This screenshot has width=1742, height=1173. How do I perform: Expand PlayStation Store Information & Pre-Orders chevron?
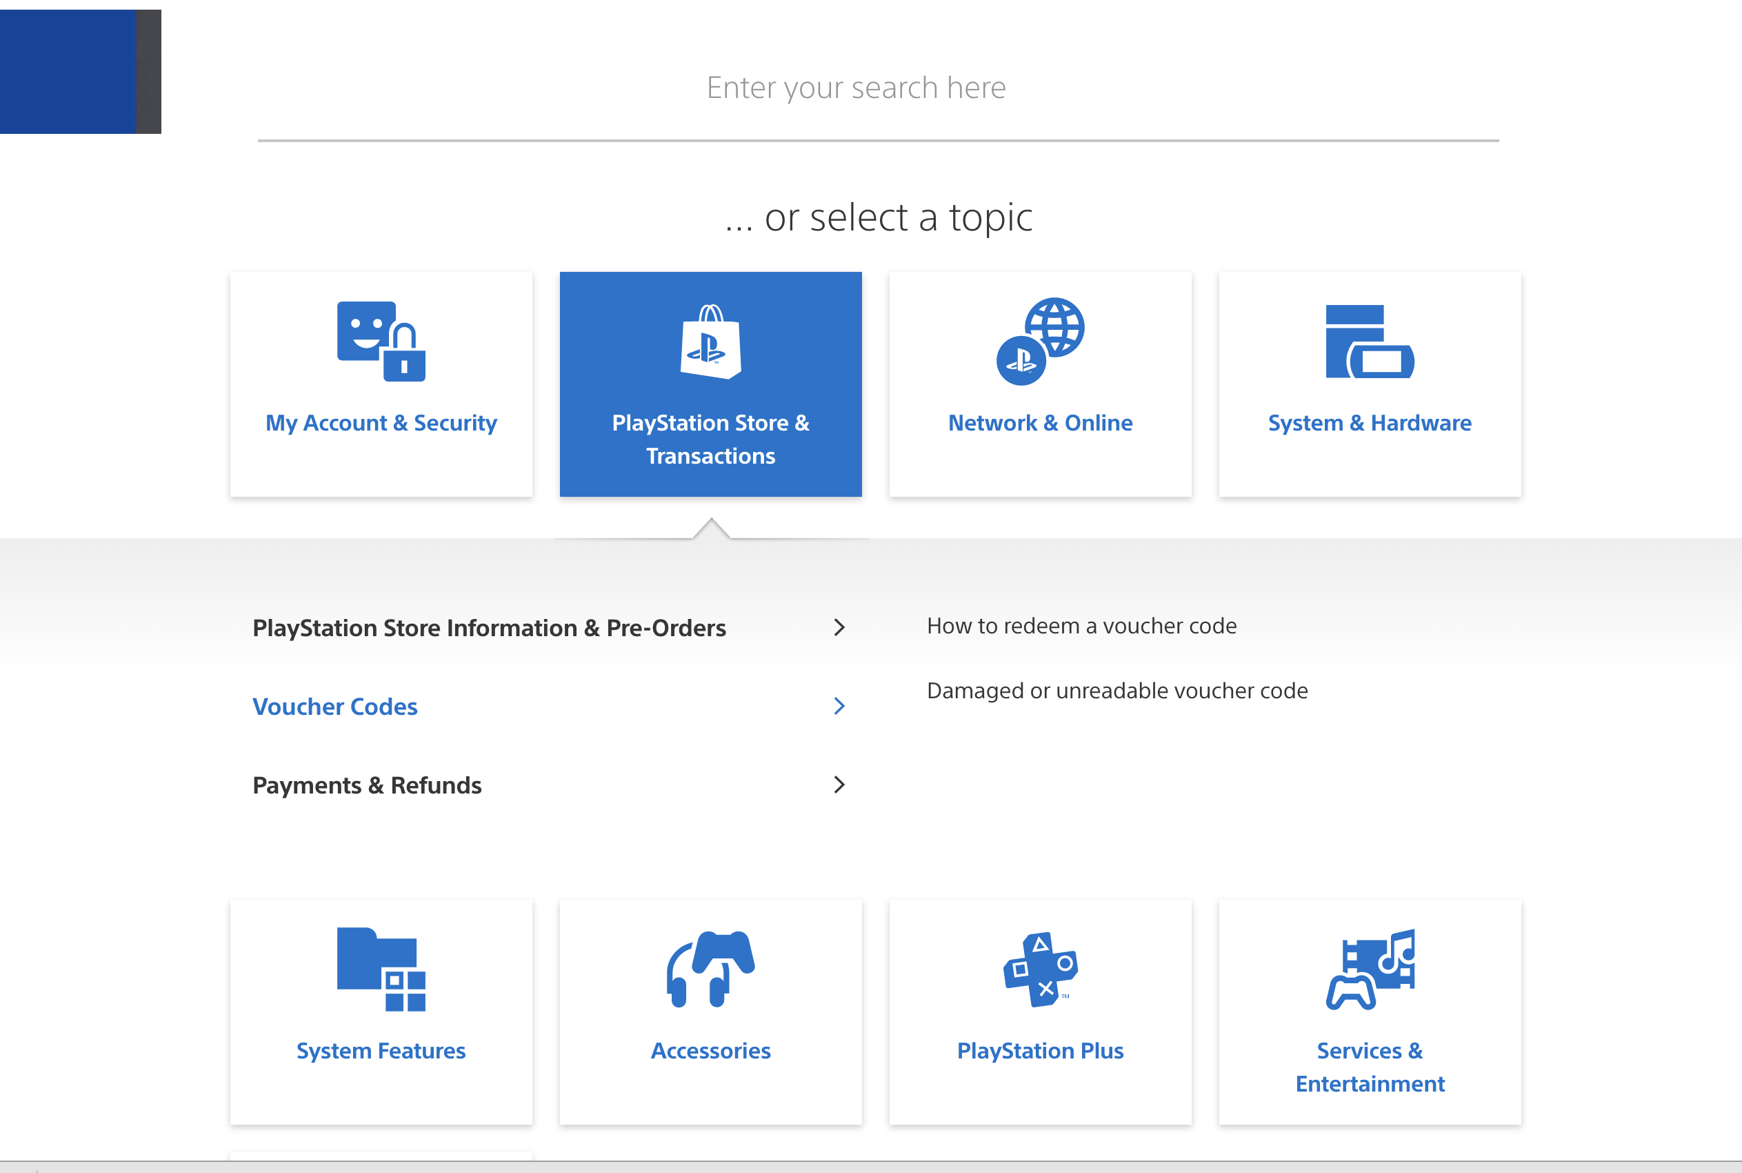(x=839, y=627)
